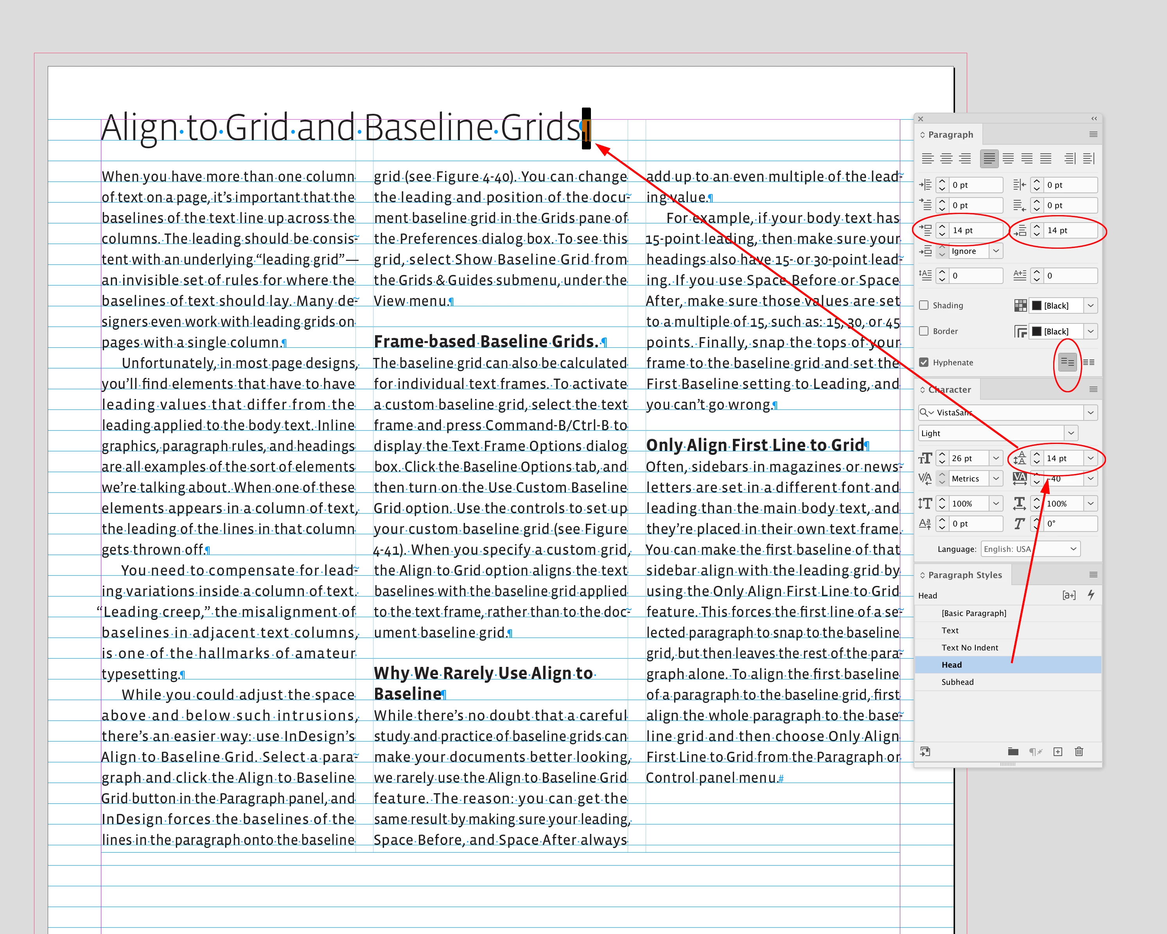
Task: Open the English: USA language dropdown
Action: pos(1073,549)
